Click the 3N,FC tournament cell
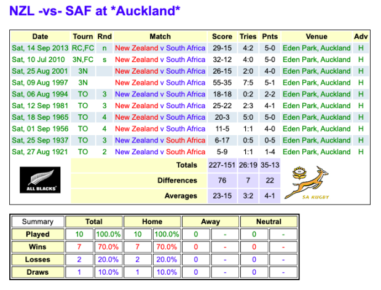381x290 pixels. click(83, 60)
